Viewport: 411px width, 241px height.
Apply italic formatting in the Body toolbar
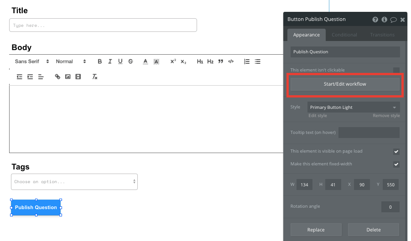(x=110, y=62)
